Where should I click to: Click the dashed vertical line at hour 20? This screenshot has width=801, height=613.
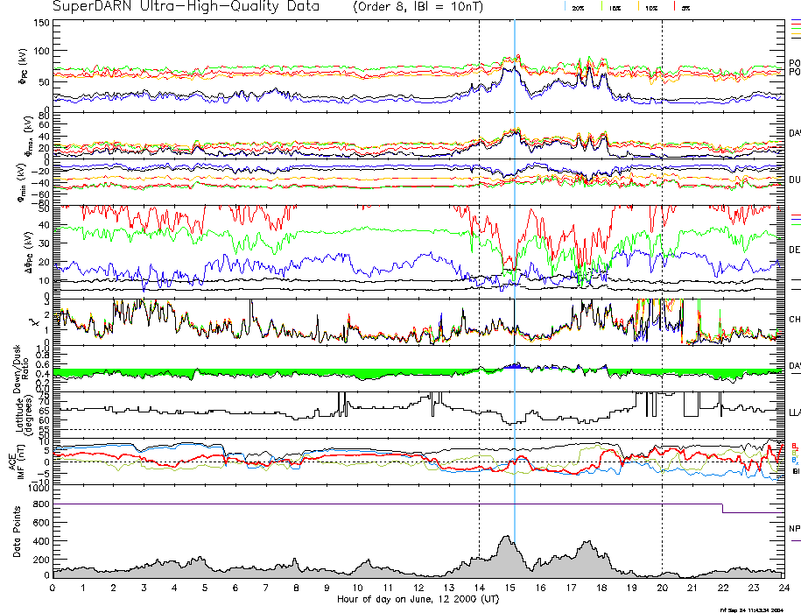coord(662,263)
